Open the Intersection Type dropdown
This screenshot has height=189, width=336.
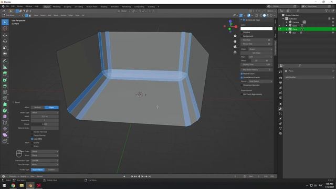pyautogui.click(x=45, y=161)
